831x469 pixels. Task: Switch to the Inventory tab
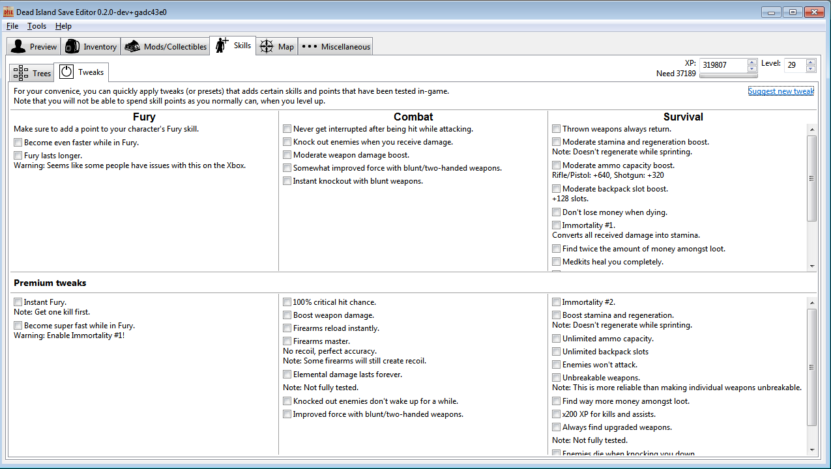click(x=91, y=46)
